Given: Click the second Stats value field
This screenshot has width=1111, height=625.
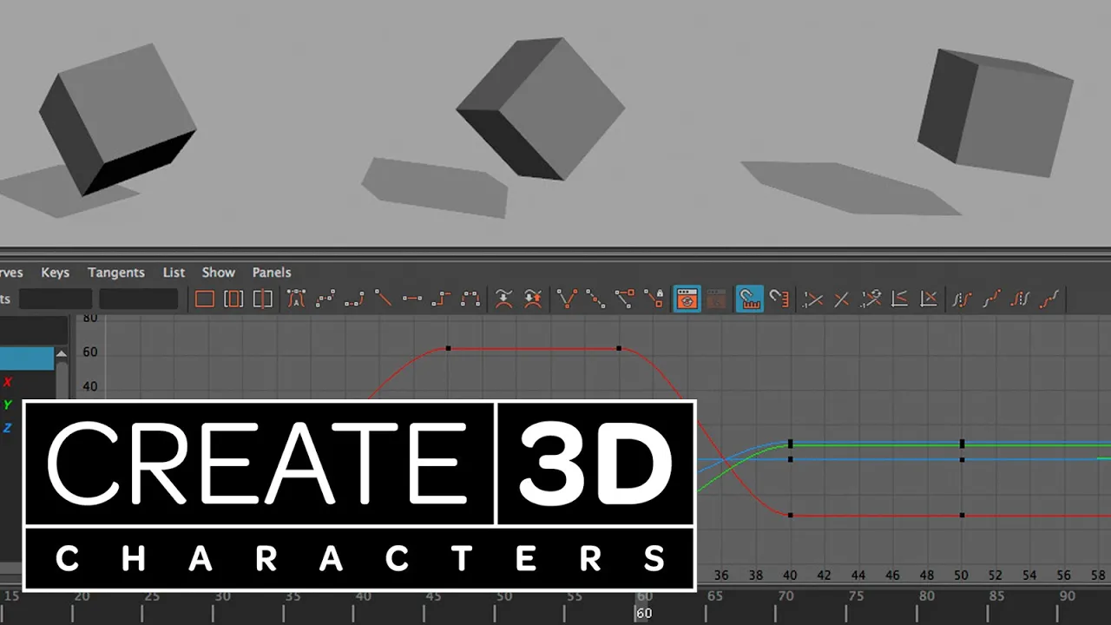Looking at the screenshot, I should pos(139,299).
